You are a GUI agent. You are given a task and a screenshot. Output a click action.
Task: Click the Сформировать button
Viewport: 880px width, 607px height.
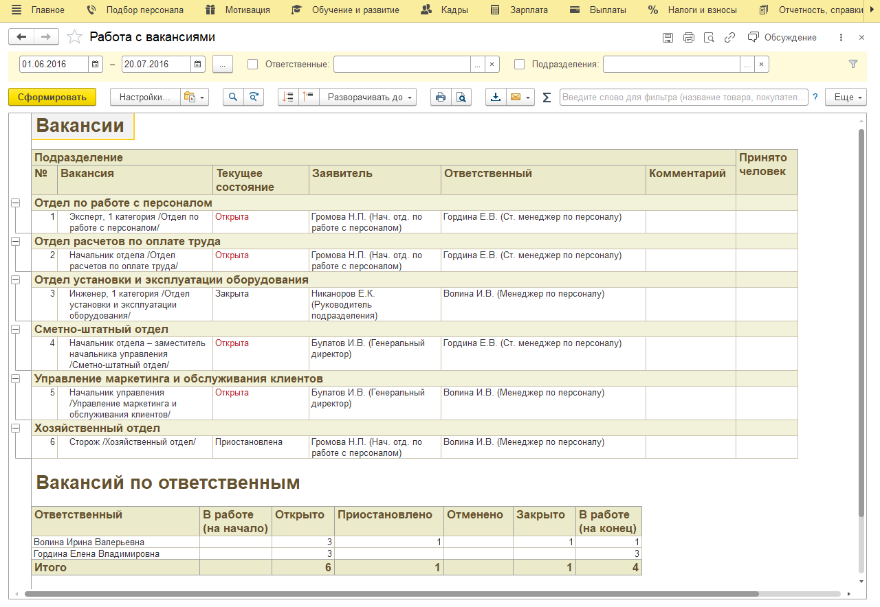click(52, 98)
